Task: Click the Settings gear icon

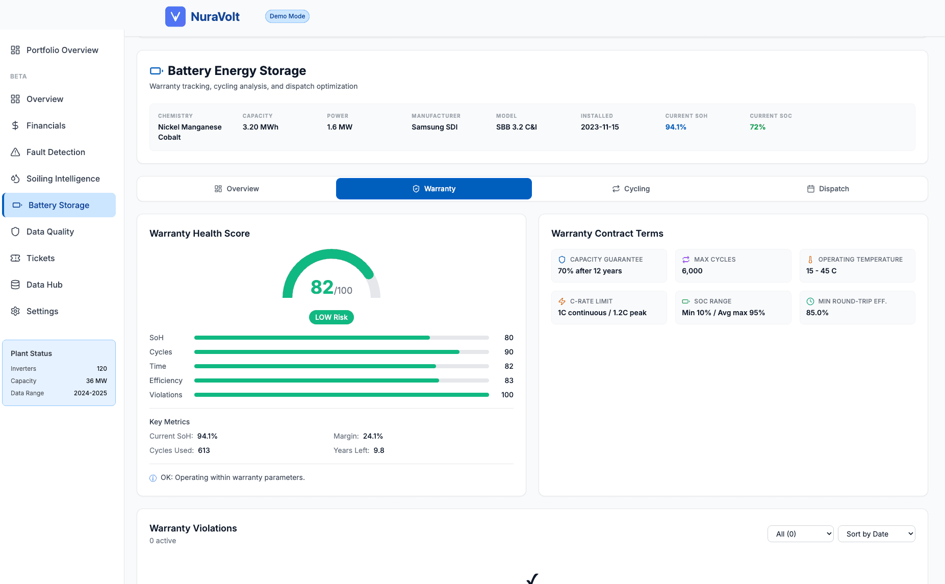Action: click(x=15, y=311)
